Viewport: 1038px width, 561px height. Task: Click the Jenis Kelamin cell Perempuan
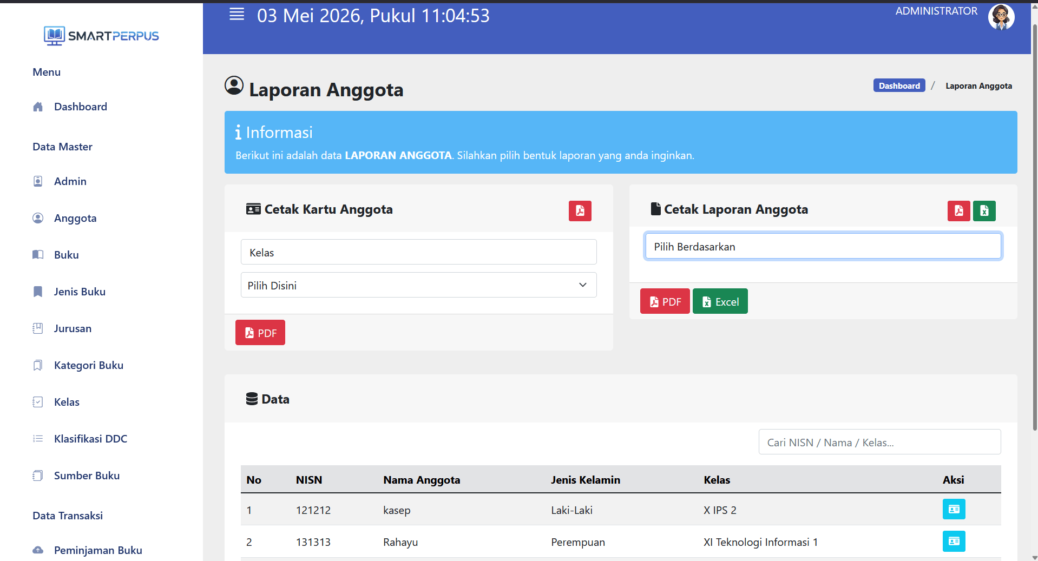point(578,542)
